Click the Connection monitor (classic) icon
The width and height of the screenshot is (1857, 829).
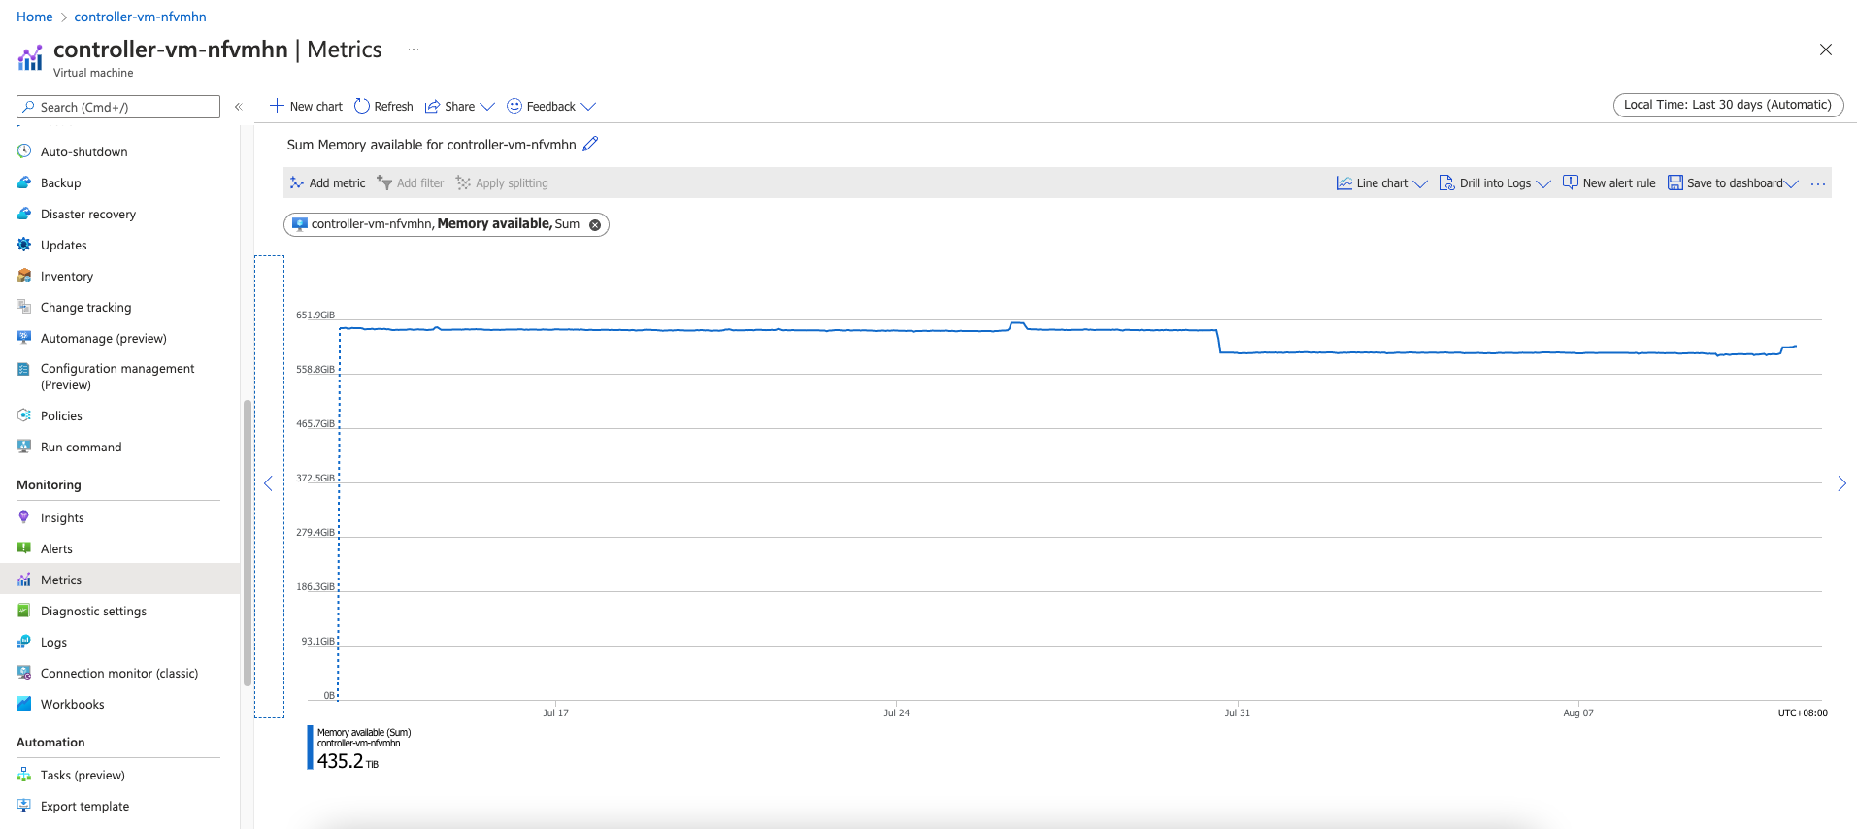click(24, 673)
